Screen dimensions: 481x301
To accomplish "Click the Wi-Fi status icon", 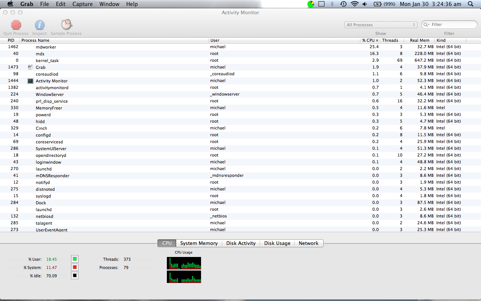I will coord(354,4).
